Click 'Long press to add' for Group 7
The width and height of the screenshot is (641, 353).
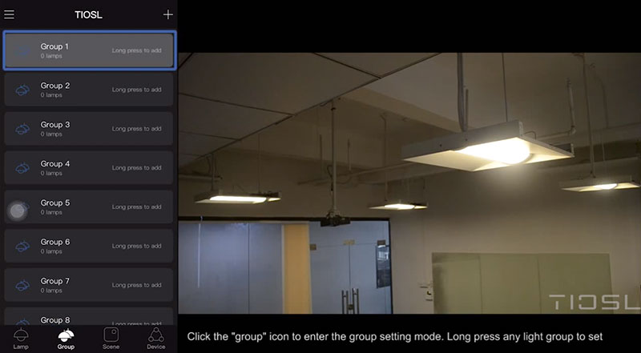(136, 285)
